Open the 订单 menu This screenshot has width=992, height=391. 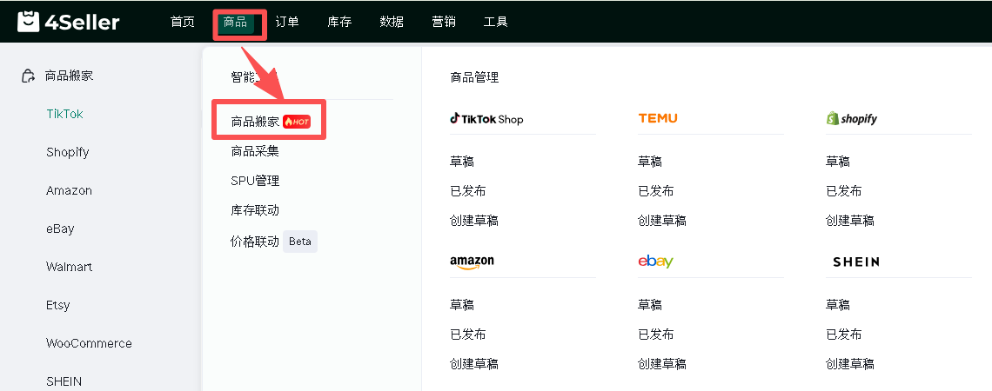coord(287,22)
